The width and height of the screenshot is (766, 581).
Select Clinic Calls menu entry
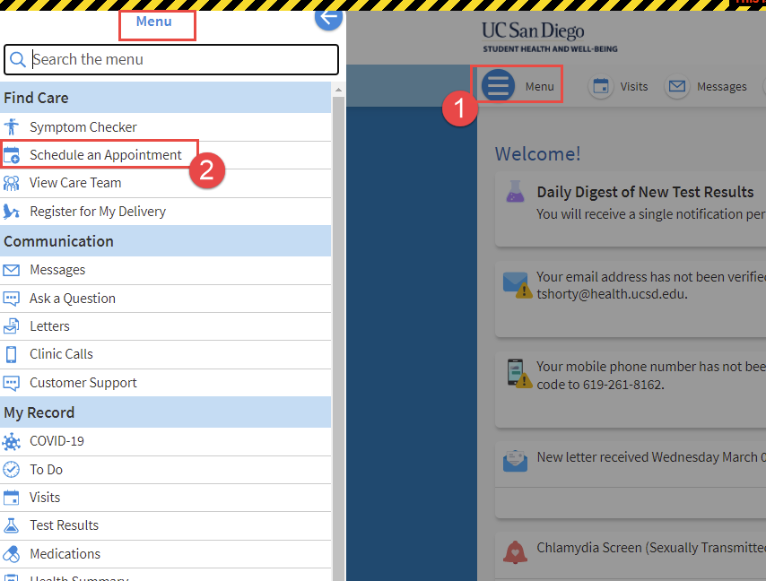pyautogui.click(x=166, y=354)
